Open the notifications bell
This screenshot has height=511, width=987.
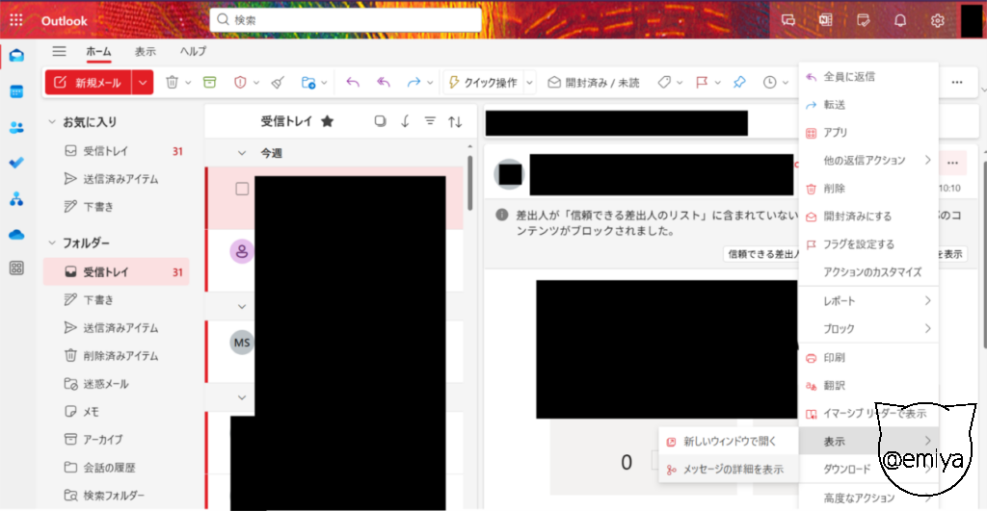[900, 20]
